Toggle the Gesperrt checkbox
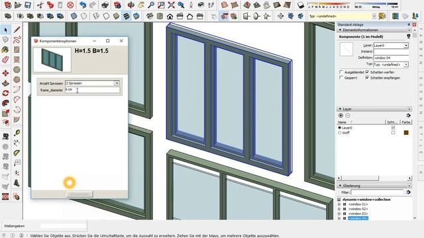This screenshot has height=238, width=424. click(341, 77)
